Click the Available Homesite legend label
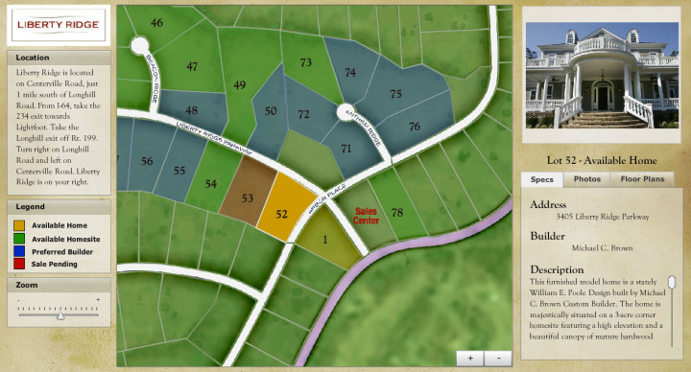 [65, 239]
